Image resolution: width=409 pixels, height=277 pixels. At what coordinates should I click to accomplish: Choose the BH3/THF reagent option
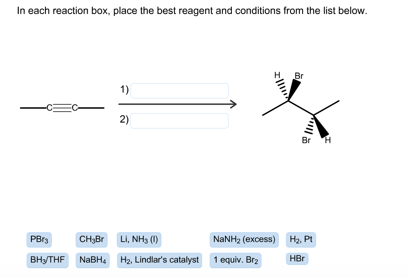point(47,260)
